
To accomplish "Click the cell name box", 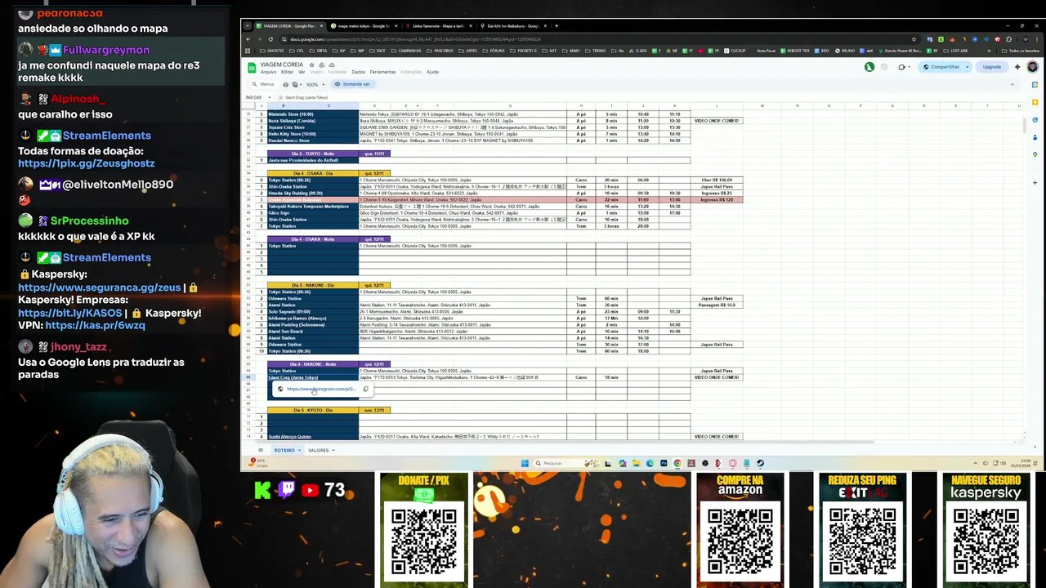I will pos(260,97).
